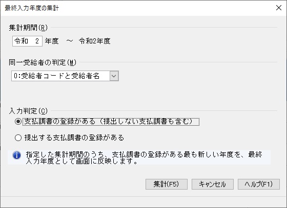Select 提出する支払調書の登録がある radio option
Screen dimensions: 287x208
18,138
